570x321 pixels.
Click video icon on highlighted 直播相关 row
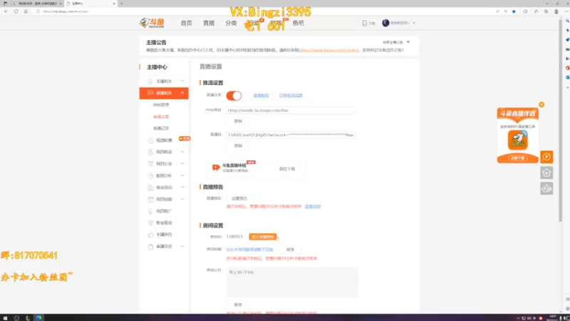(x=150, y=93)
